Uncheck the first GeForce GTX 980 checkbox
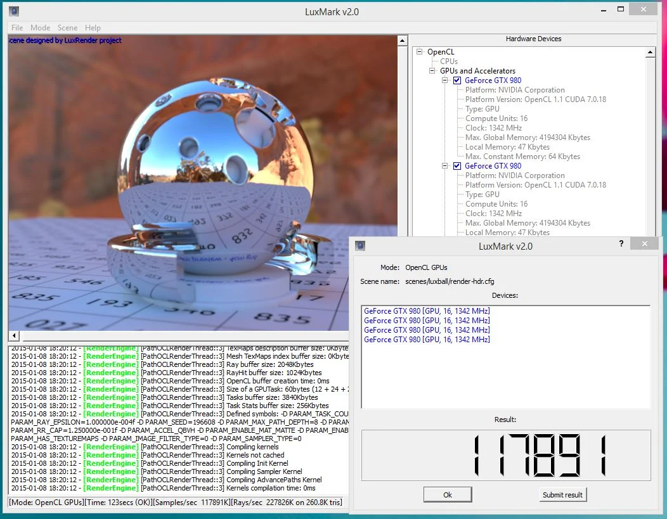 point(457,80)
